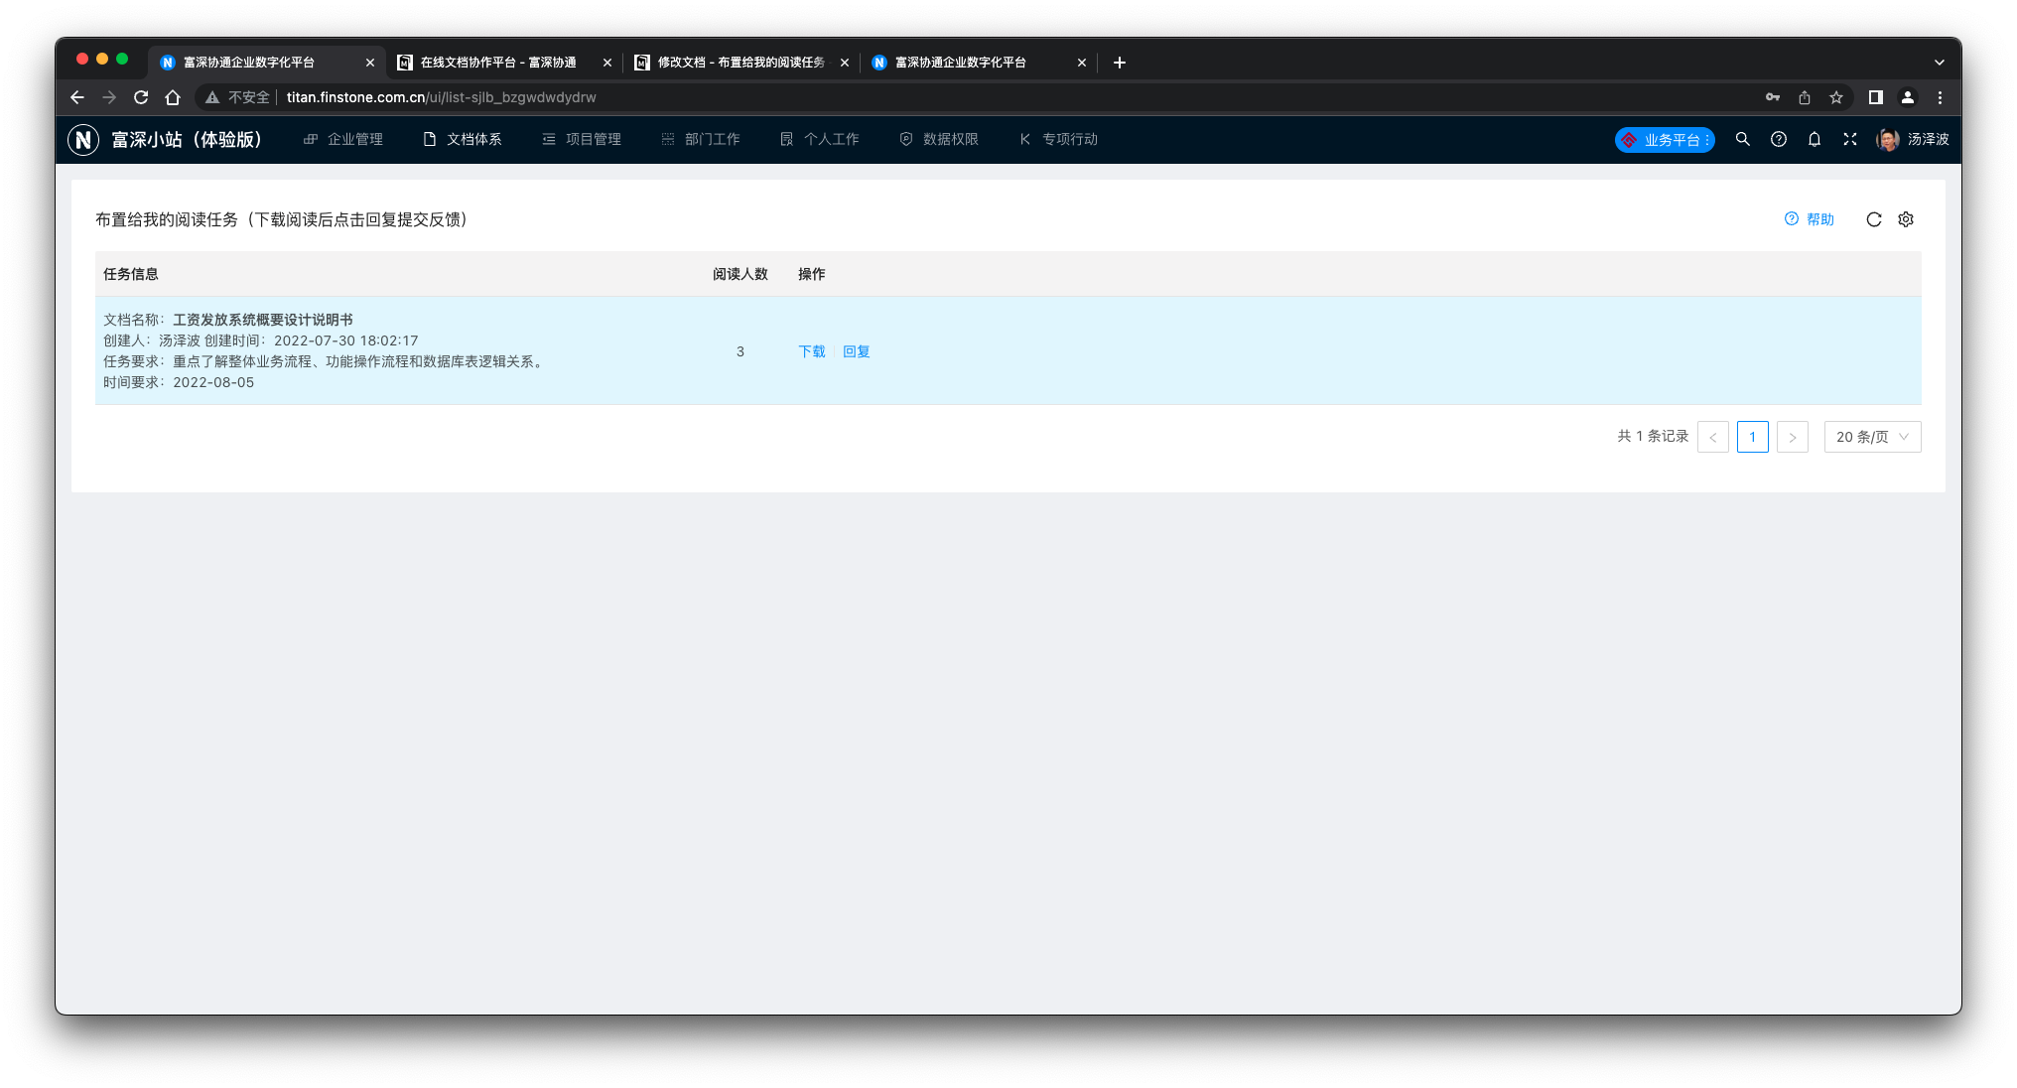The width and height of the screenshot is (2017, 1088).
Task: Click the 回复 link for the task
Action: point(856,351)
